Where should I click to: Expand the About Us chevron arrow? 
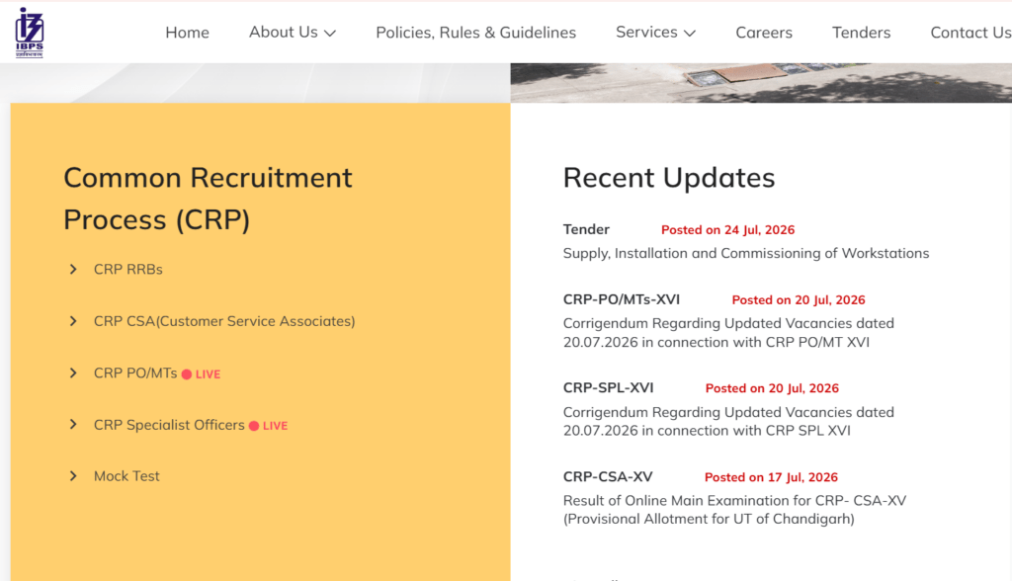[330, 34]
